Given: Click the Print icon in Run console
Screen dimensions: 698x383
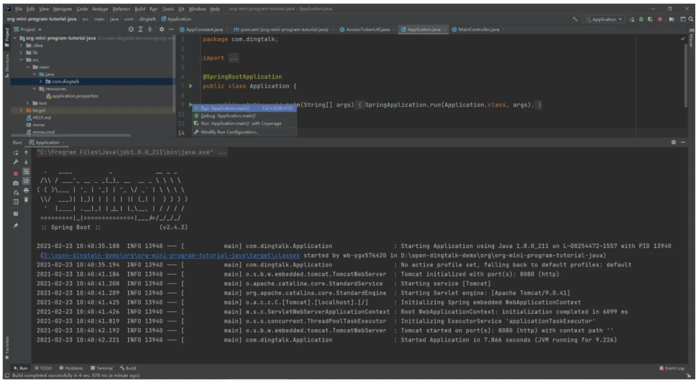Looking at the screenshot, I should click(x=26, y=190).
